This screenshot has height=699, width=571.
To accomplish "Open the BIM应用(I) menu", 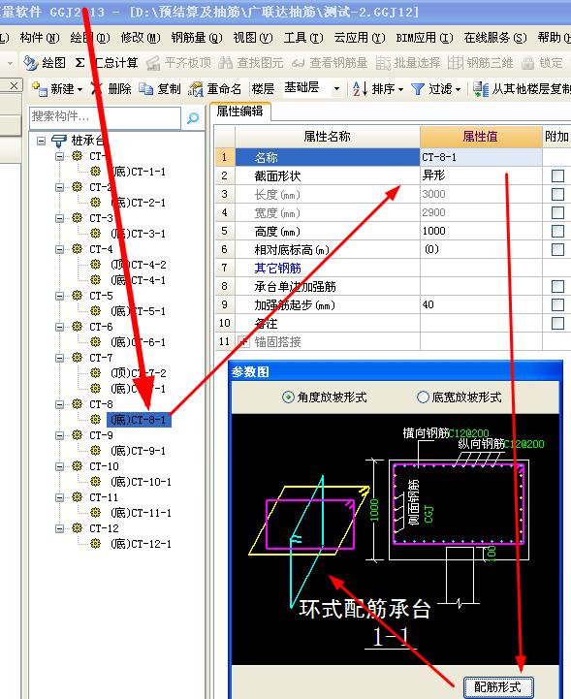I will point(425,38).
